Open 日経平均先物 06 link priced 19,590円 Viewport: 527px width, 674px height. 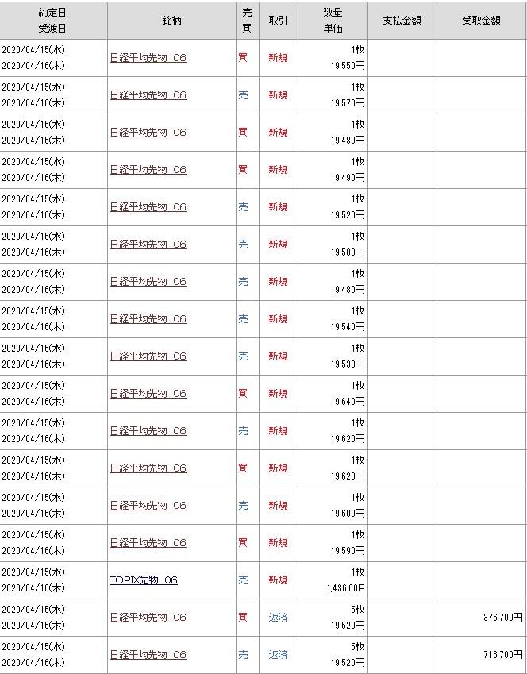(148, 543)
